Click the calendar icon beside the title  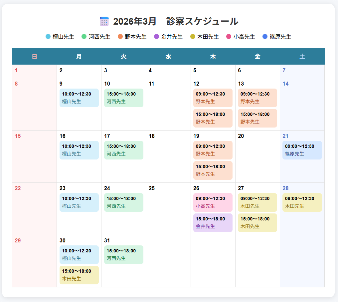pos(104,21)
